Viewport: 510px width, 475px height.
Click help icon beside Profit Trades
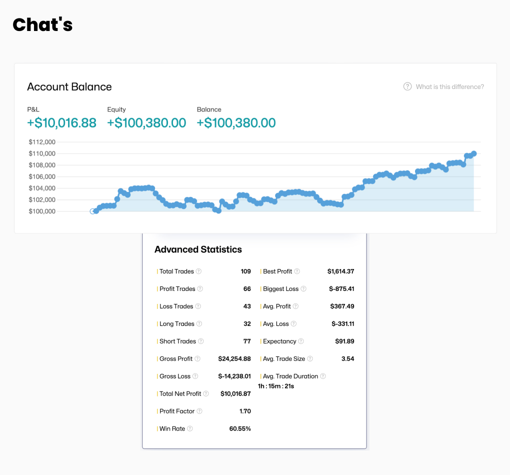pos(200,289)
